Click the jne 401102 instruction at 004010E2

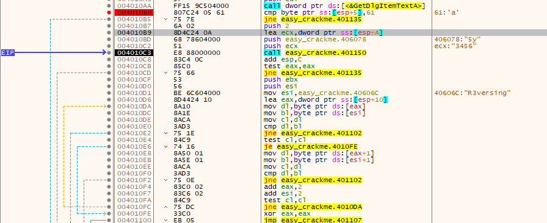(313, 133)
